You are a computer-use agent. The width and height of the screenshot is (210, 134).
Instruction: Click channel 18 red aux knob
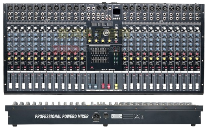[158, 54]
